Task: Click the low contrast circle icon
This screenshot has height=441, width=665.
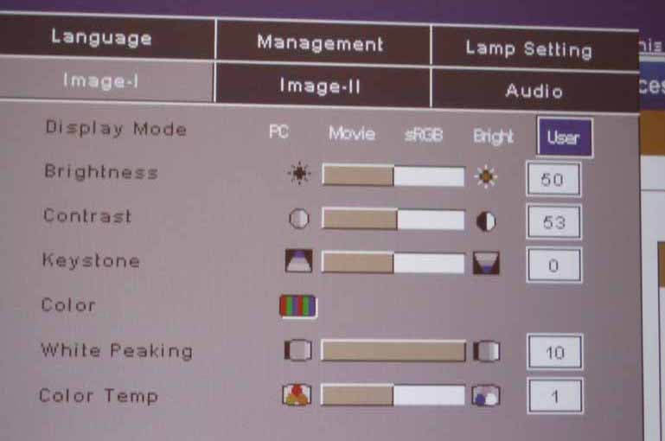Action: [x=299, y=219]
